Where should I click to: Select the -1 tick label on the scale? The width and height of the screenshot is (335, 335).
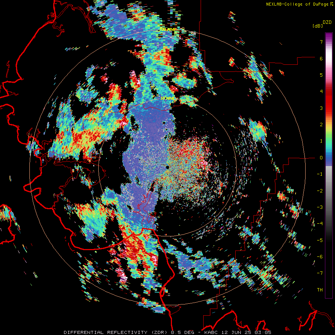(320, 174)
